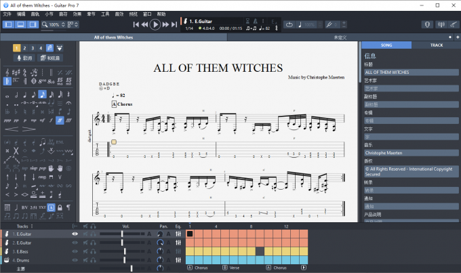461x273 pixels.
Task: Toggle visibility eye for track 1 E.Guitar
Action: (x=75, y=234)
